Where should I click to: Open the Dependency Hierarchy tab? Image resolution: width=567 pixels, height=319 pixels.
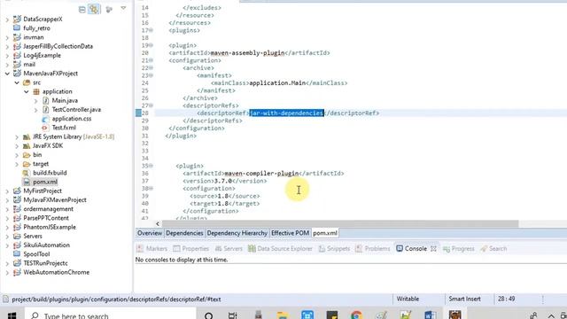(x=237, y=233)
